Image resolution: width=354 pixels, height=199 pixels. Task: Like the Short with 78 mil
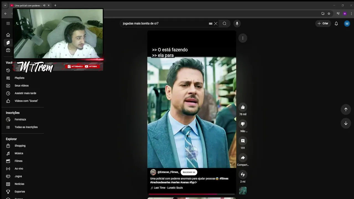pyautogui.click(x=243, y=107)
